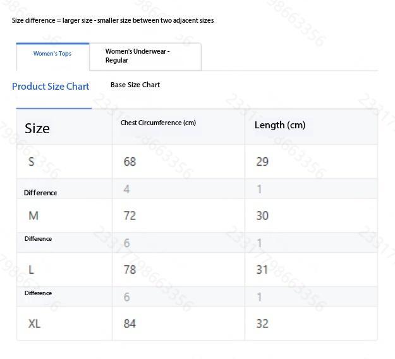Click the length value 32 for size XL
395x359 pixels.
(262, 324)
